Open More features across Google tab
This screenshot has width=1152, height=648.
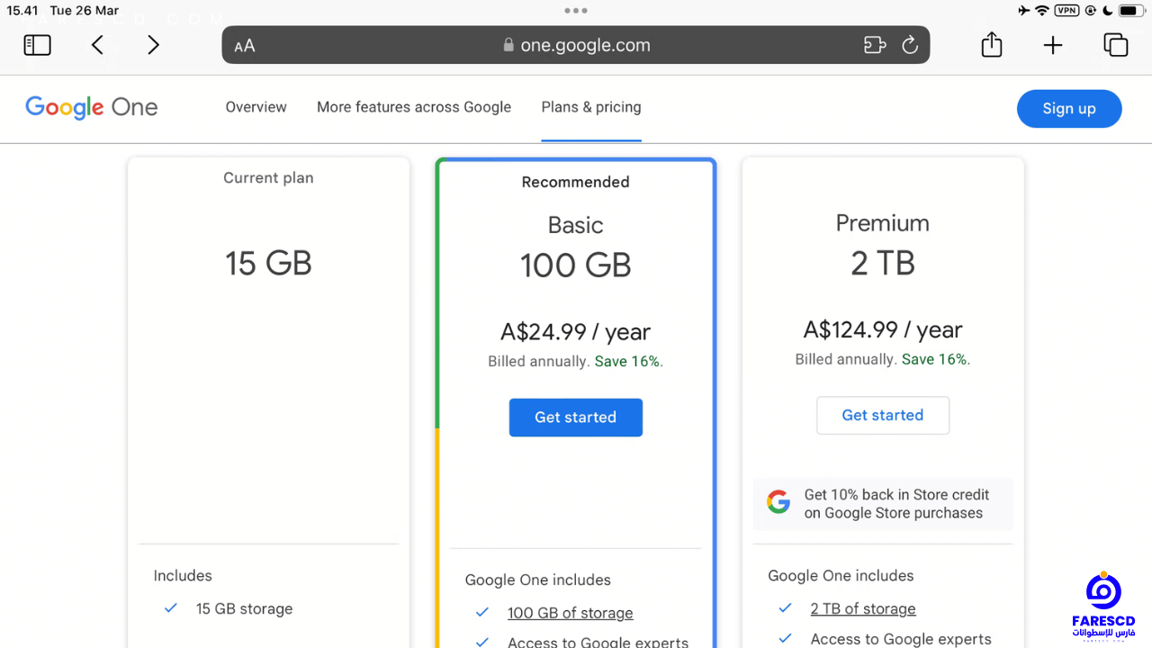click(x=414, y=107)
